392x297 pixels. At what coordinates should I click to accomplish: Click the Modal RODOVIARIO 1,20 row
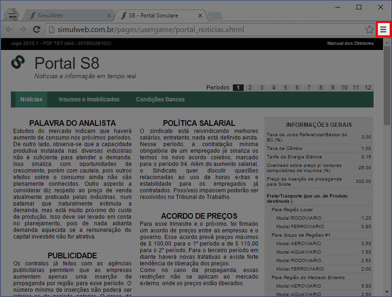[x=319, y=218]
